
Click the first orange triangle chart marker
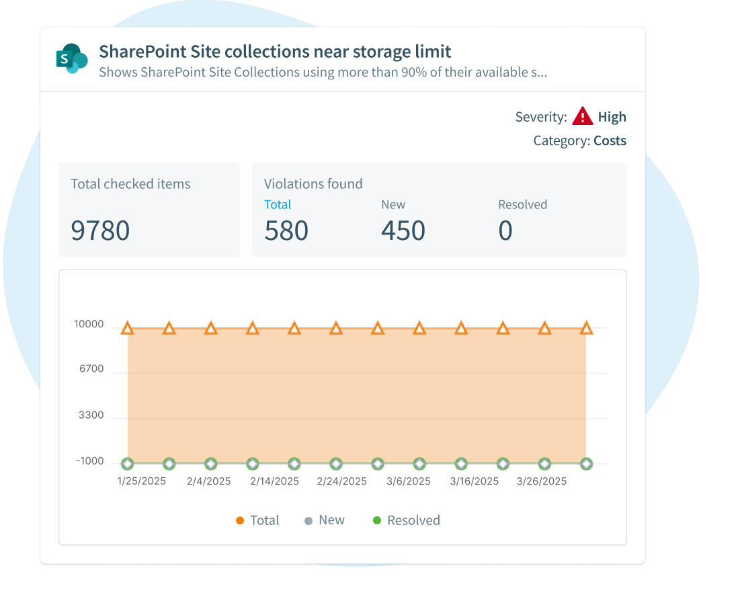click(x=128, y=328)
